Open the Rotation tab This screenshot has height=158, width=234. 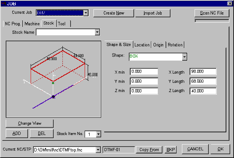(175, 45)
